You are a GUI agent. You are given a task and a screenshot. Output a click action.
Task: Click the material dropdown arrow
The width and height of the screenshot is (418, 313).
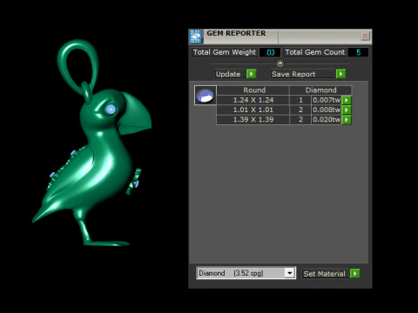click(289, 273)
